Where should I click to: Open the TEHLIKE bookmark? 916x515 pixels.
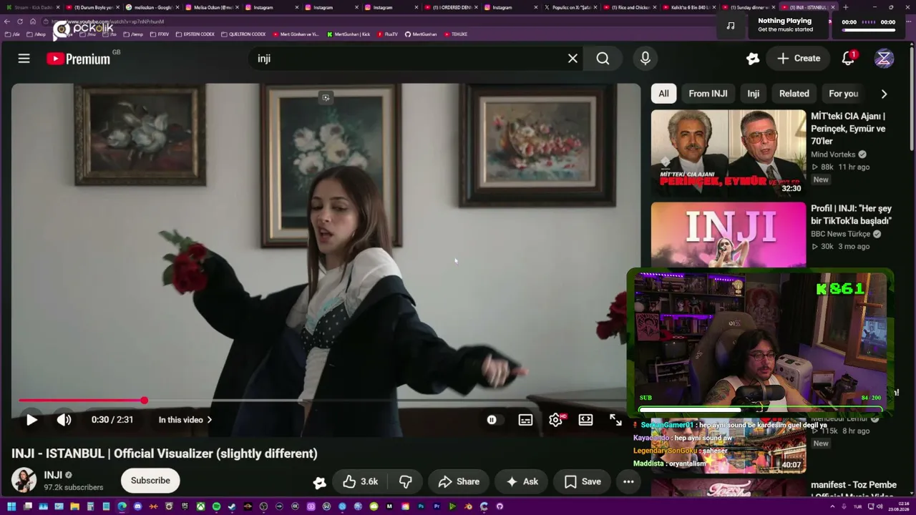pos(456,34)
